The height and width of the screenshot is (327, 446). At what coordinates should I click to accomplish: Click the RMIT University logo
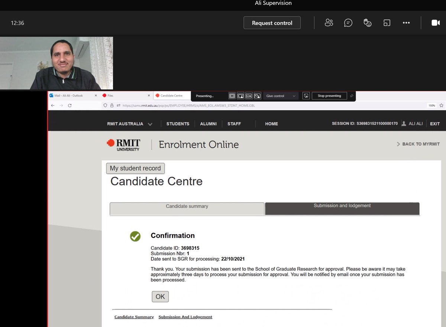[x=123, y=145]
